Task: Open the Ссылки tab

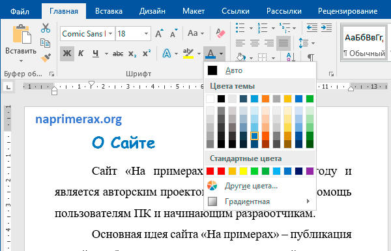Action: click(x=235, y=11)
